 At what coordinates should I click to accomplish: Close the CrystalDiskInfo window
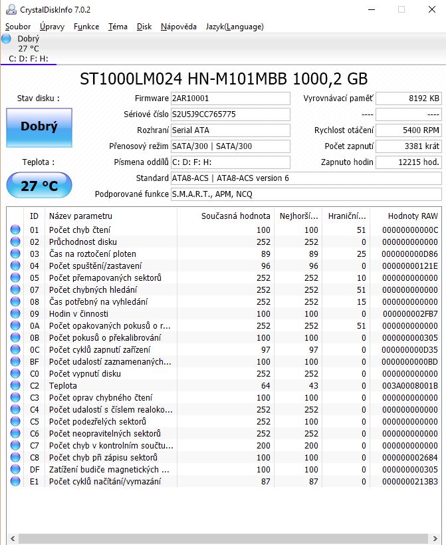click(x=432, y=9)
